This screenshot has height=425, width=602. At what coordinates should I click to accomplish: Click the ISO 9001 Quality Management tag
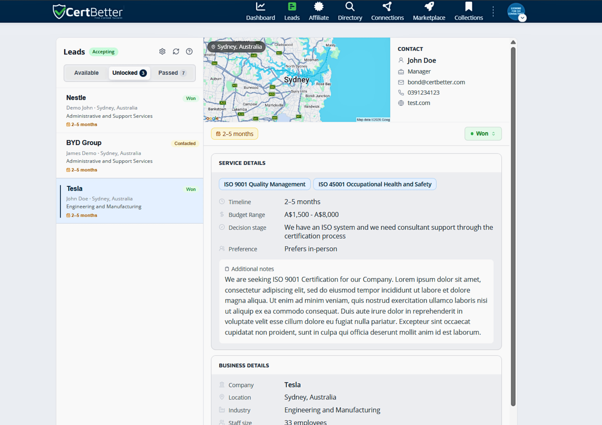click(265, 184)
